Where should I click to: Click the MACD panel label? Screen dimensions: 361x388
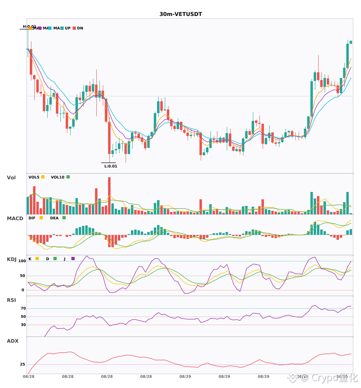click(15, 218)
